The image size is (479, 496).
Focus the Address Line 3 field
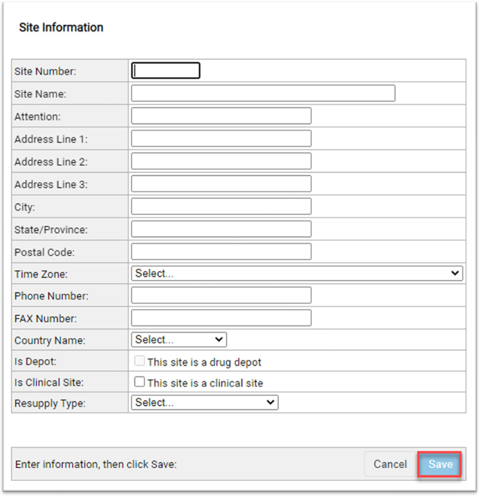click(221, 183)
